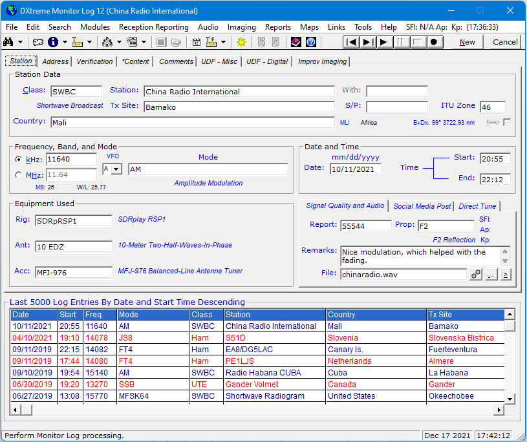Open the Direct Tune tab
The height and width of the screenshot is (442, 527).
tap(477, 206)
